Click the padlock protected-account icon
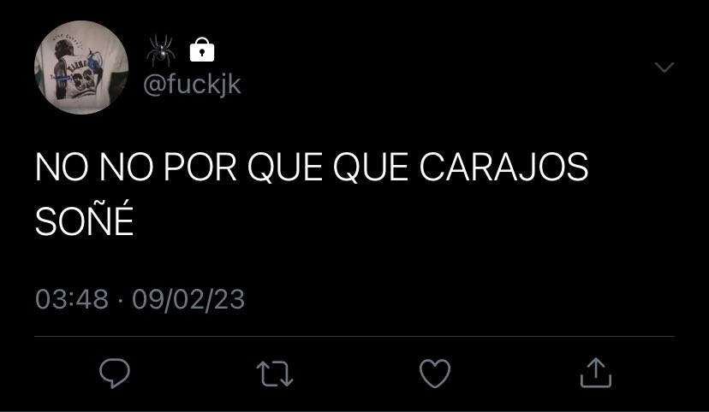The image size is (709, 412). click(202, 50)
